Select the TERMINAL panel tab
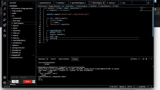Image resolution: width=160 pixels, height=90 pixels. coord(75,59)
